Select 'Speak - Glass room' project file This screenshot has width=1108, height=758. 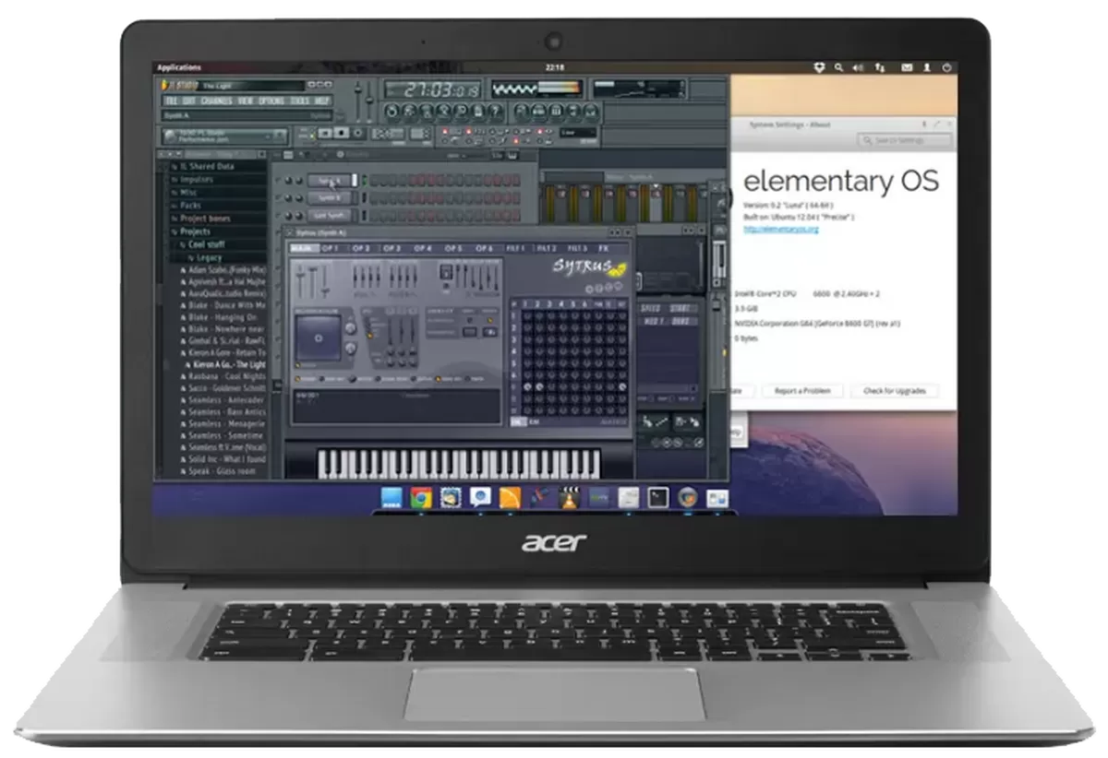point(222,470)
